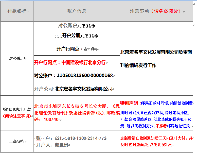
Task: Click red line 及时核对版面费,以免耽误出刊
Action: pyautogui.click(x=146, y=145)
